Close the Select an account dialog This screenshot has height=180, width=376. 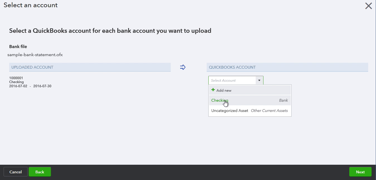point(368,6)
